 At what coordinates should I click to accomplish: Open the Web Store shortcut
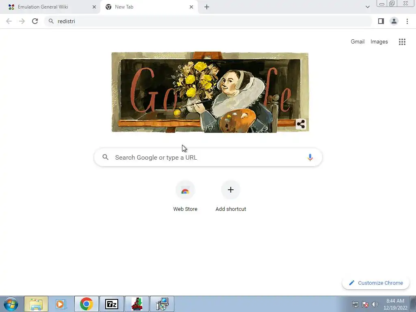coord(185,196)
